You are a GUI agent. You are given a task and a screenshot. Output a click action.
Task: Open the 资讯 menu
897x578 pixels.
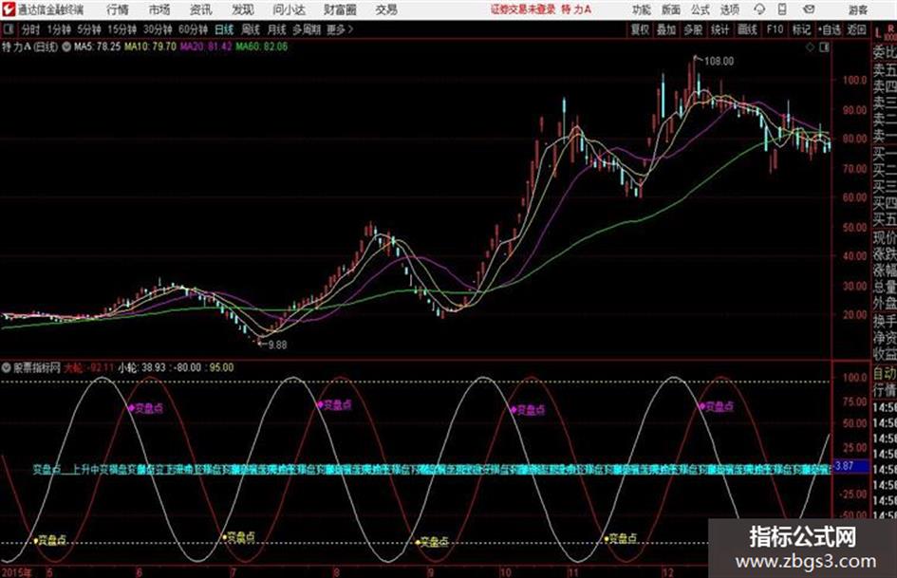tap(201, 9)
